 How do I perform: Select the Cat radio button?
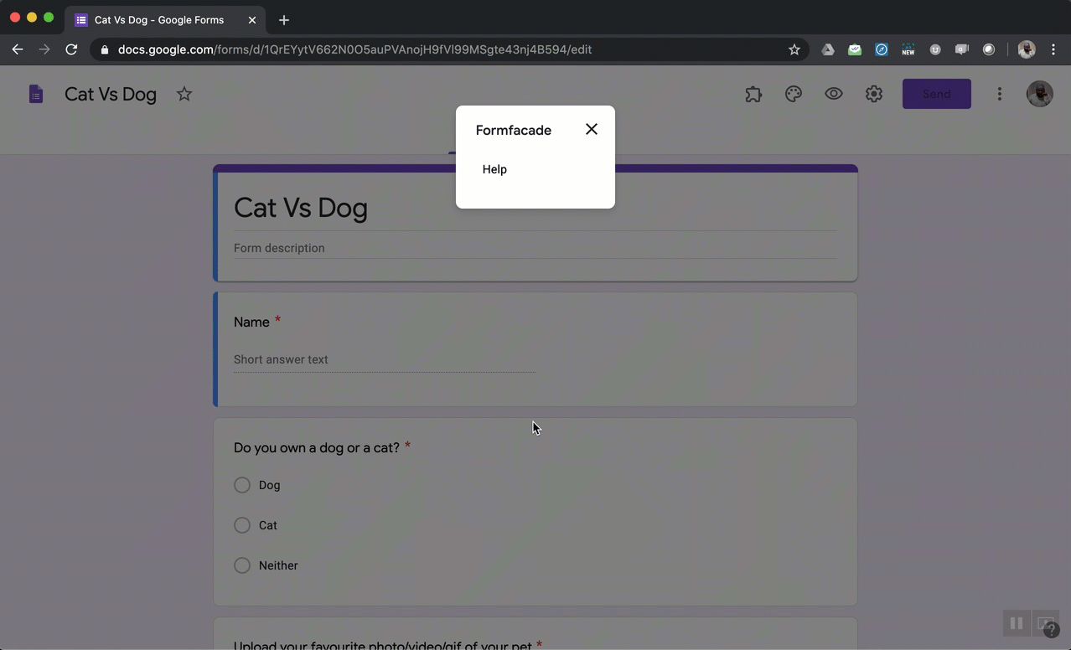[x=241, y=525]
